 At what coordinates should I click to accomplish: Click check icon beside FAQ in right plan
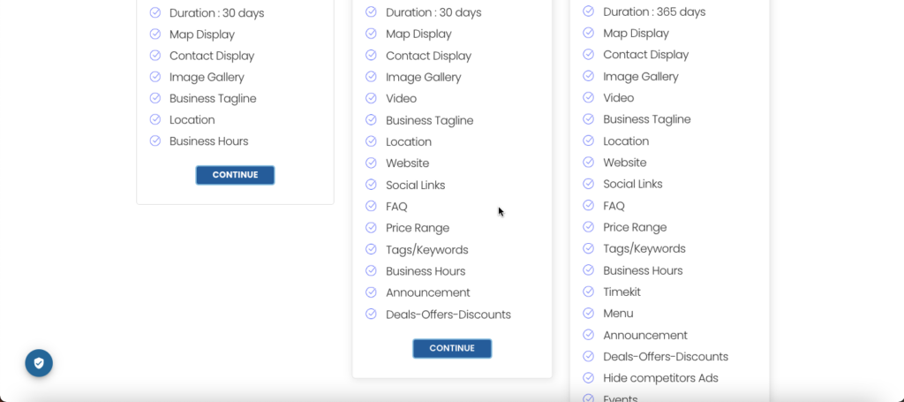click(588, 206)
